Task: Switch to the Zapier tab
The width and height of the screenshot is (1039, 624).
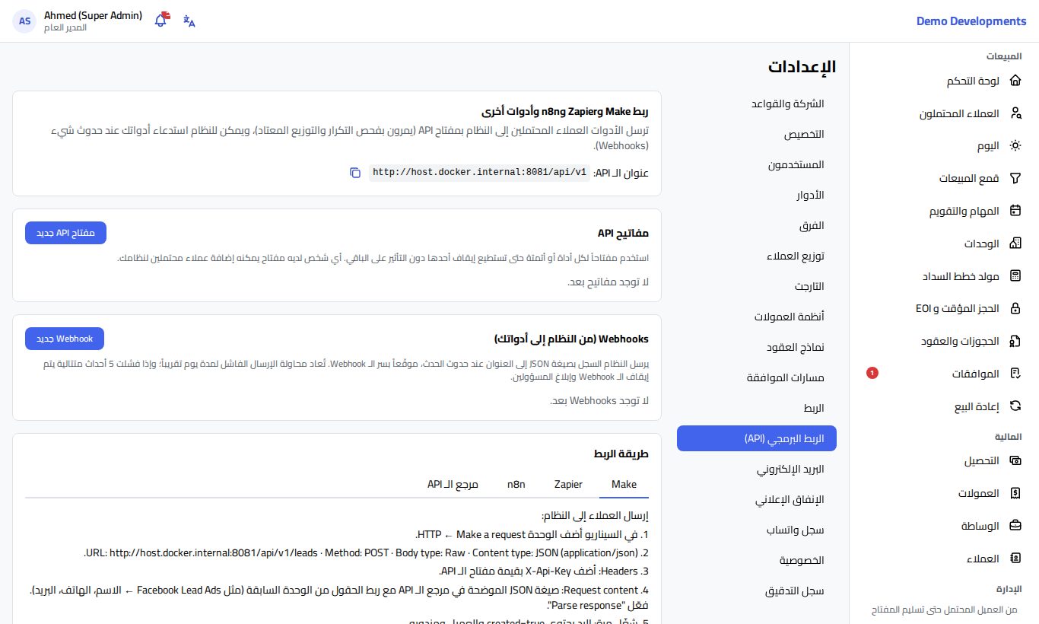Action: (x=568, y=485)
